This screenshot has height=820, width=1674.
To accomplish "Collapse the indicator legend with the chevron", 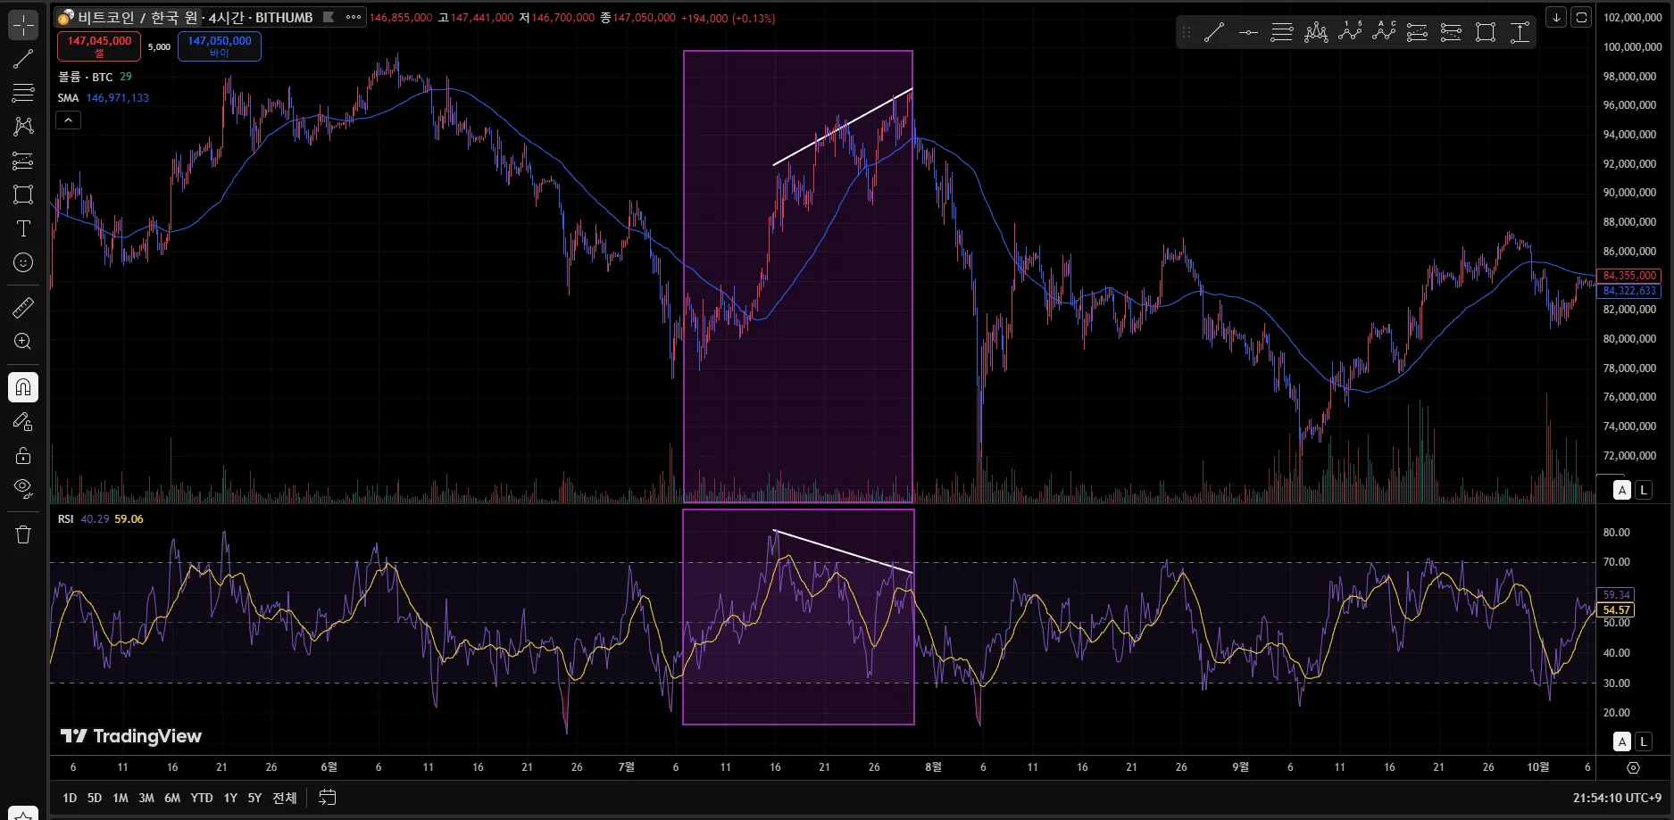I will (x=69, y=120).
